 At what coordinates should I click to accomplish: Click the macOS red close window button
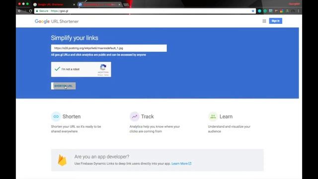(x=19, y=4)
